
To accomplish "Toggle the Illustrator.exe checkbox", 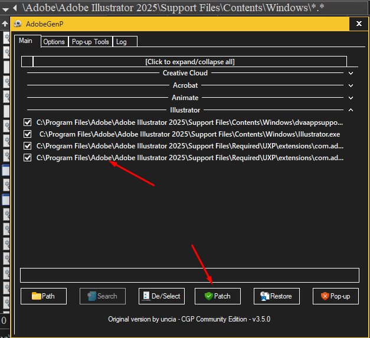I will pos(27,134).
